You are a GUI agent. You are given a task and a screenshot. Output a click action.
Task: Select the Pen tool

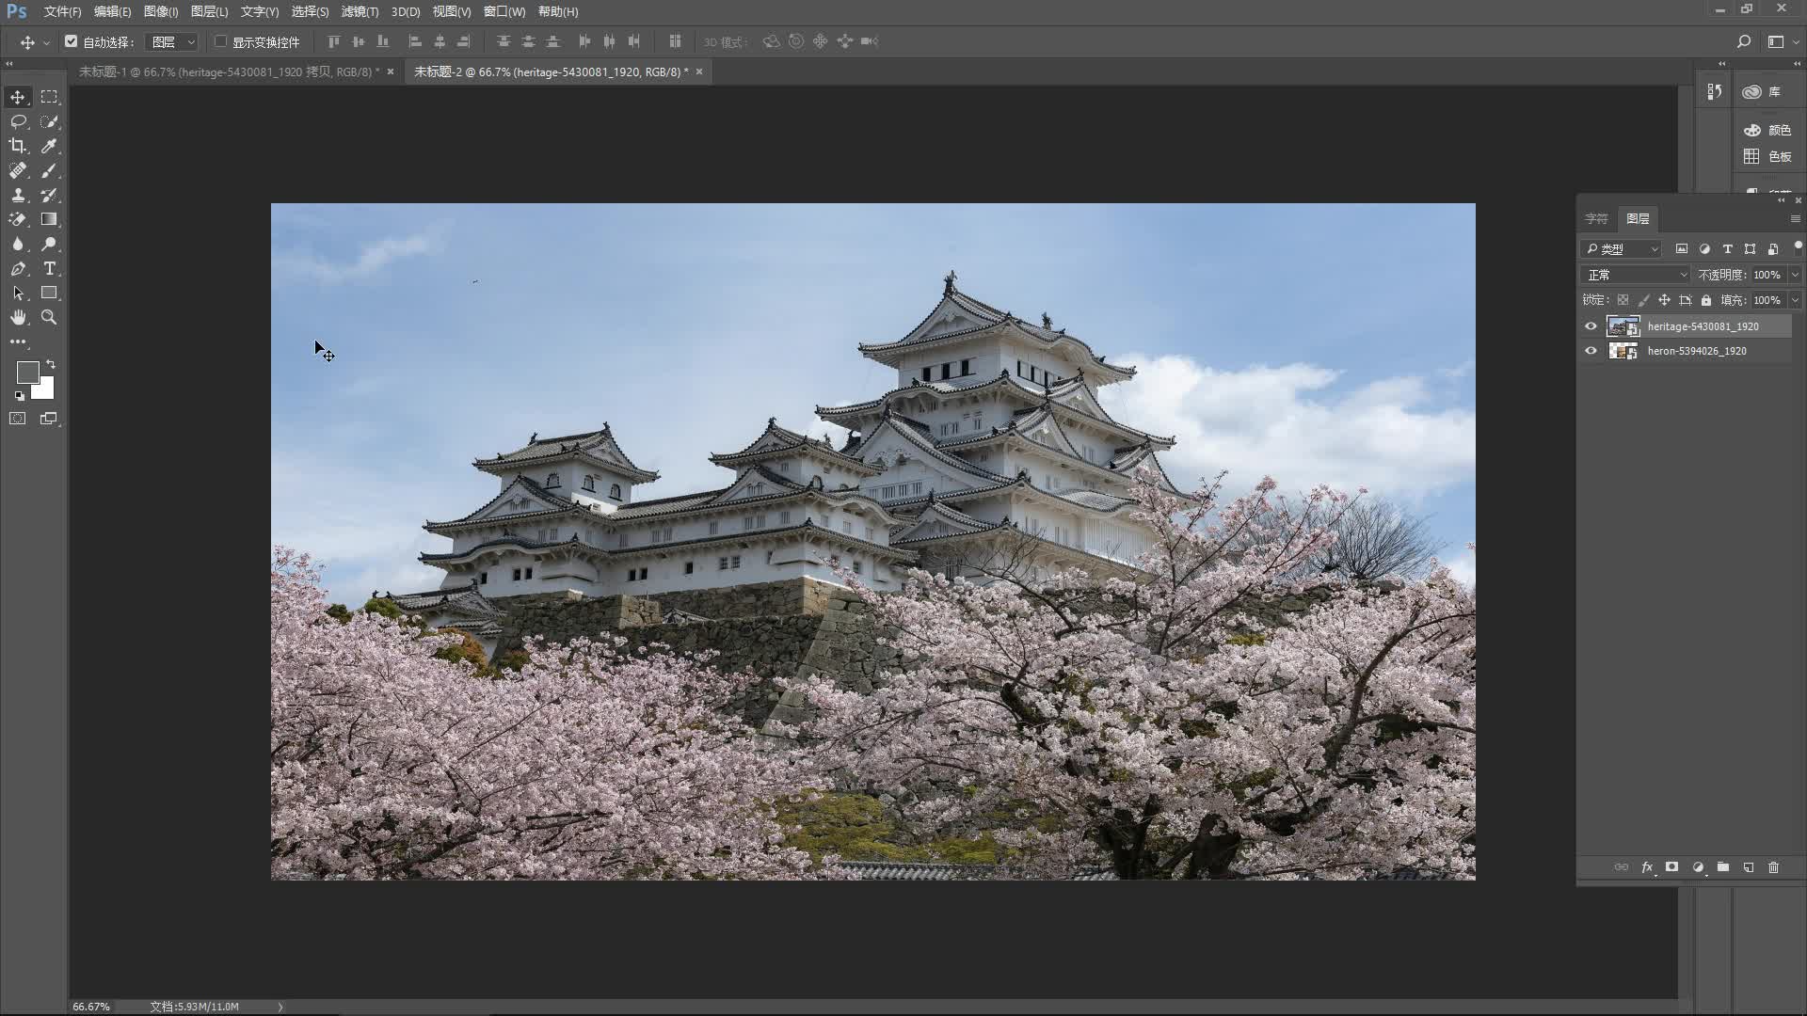pos(18,268)
